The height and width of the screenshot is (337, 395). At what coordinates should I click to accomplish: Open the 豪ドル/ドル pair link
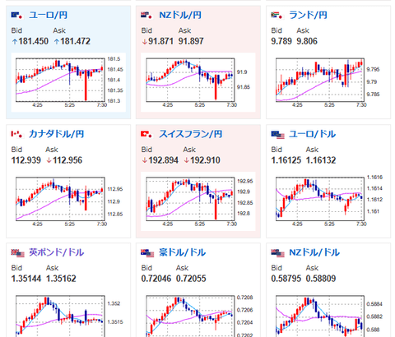(183, 252)
